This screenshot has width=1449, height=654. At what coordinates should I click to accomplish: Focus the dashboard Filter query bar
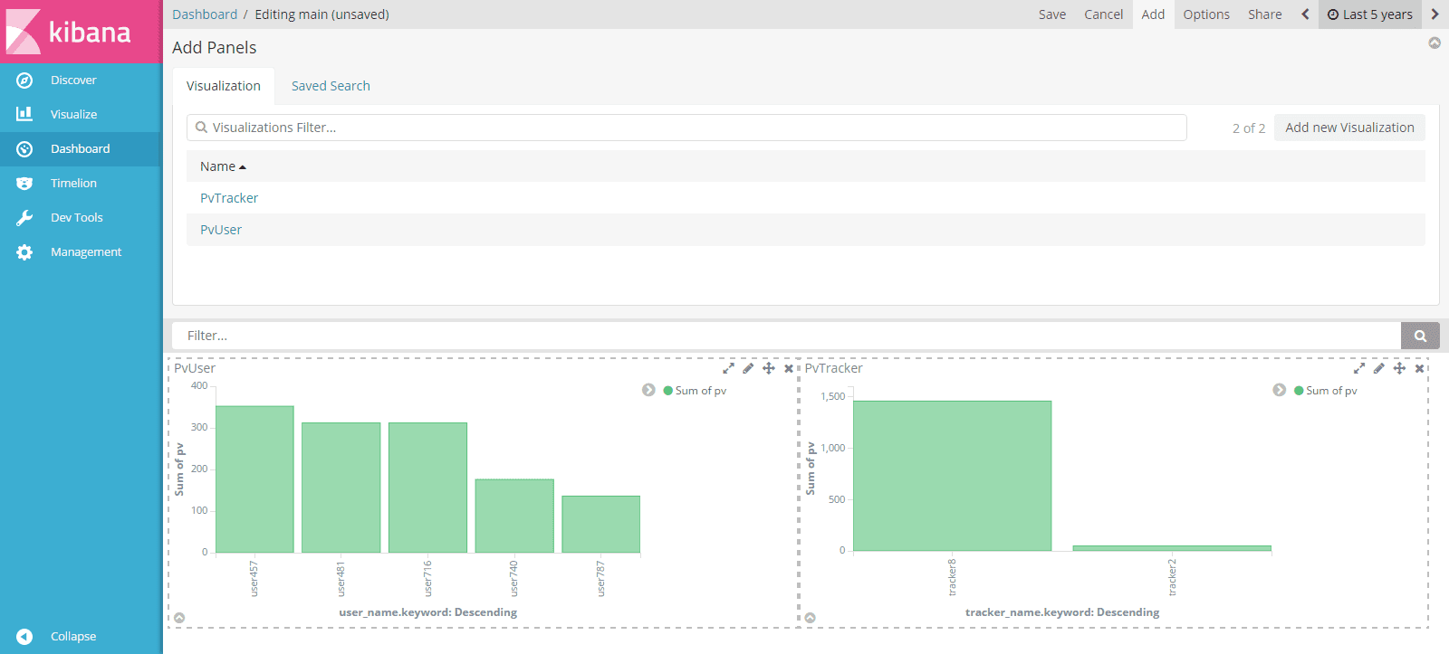[786, 336]
